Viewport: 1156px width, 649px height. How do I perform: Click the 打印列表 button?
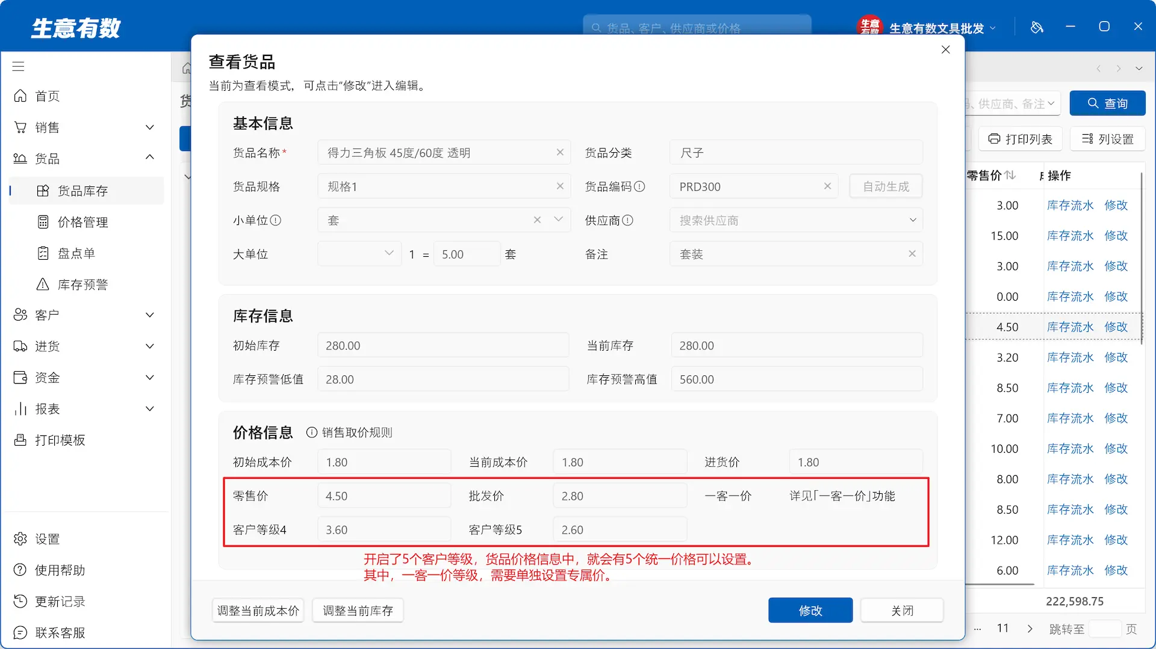(x=1020, y=139)
